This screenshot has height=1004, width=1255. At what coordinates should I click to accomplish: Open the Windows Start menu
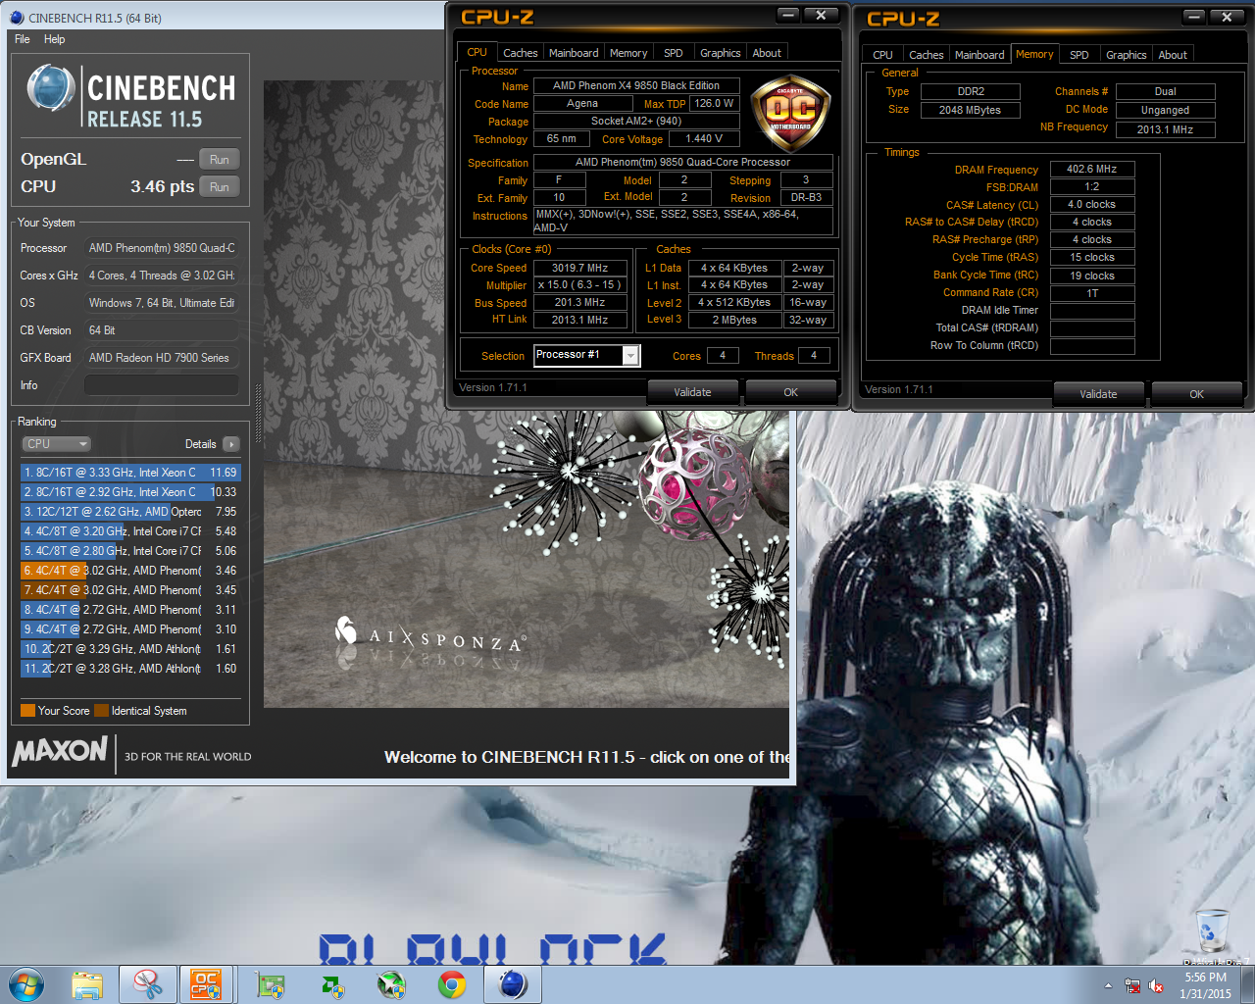point(26,984)
